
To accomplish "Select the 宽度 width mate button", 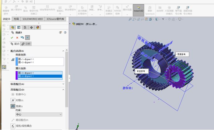I will [x=13, y=106].
